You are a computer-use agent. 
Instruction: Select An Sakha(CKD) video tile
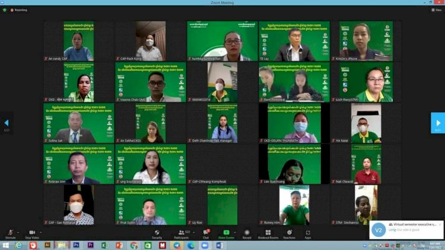pos(151,123)
